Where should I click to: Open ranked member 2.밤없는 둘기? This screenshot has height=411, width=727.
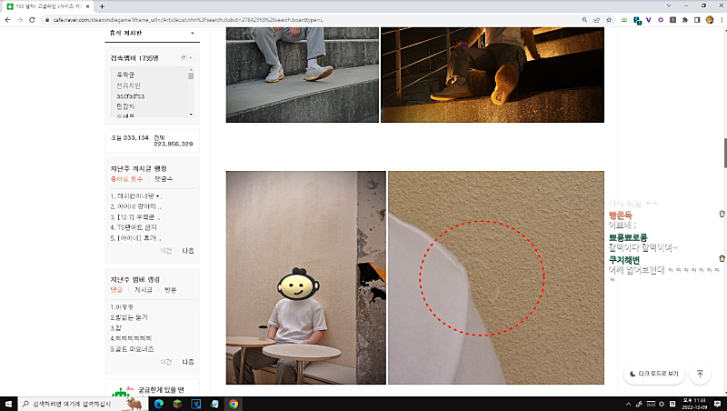point(129,317)
